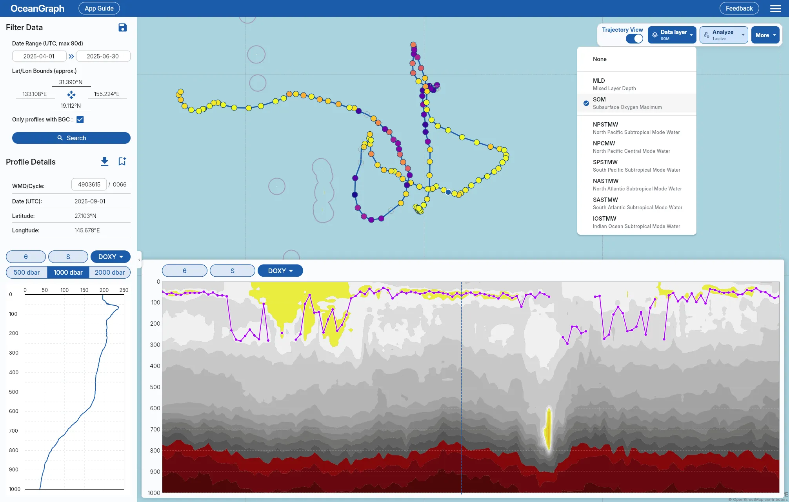Open the App Guide
The width and height of the screenshot is (789, 502).
tap(99, 8)
